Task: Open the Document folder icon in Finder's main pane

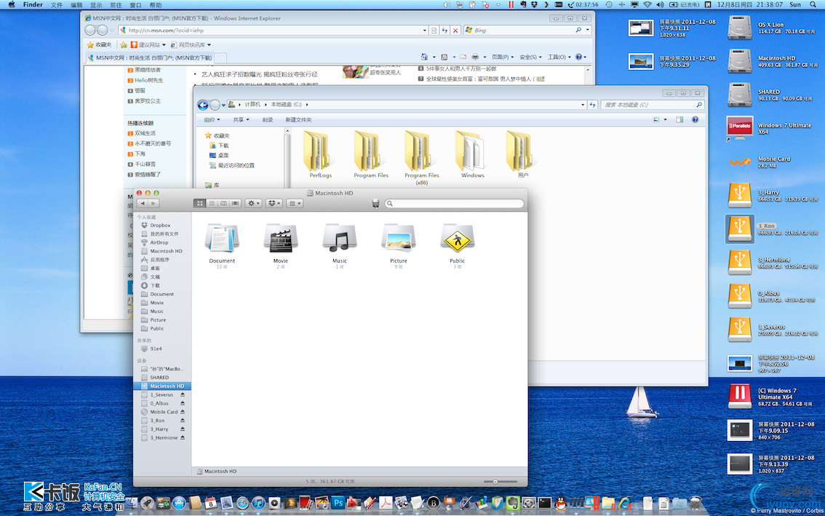Action: 222,237
